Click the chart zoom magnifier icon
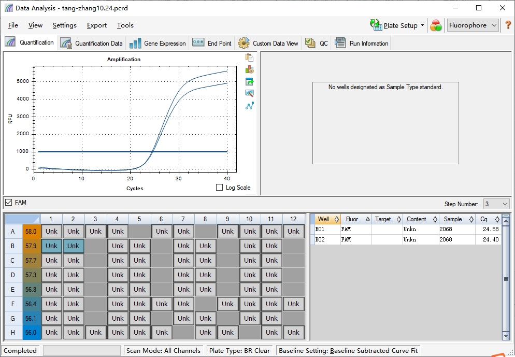515x357 pixels. point(249,93)
